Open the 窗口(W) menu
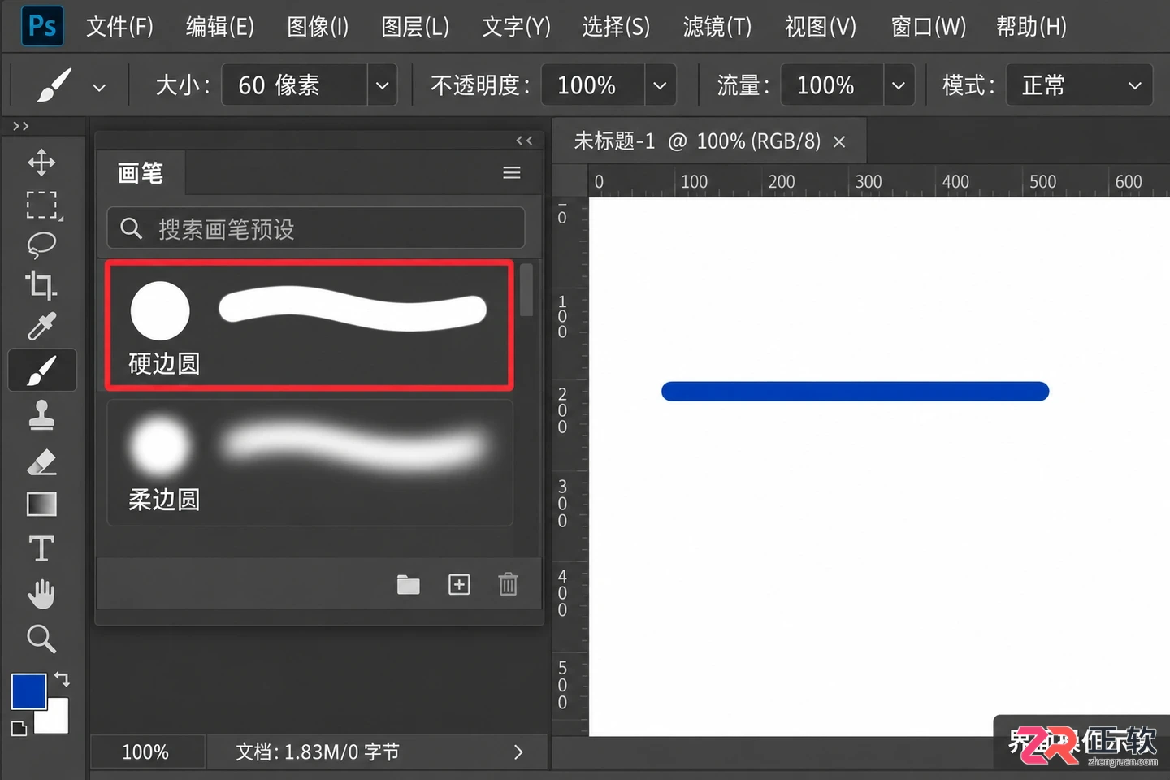The width and height of the screenshot is (1170, 780). point(929,27)
